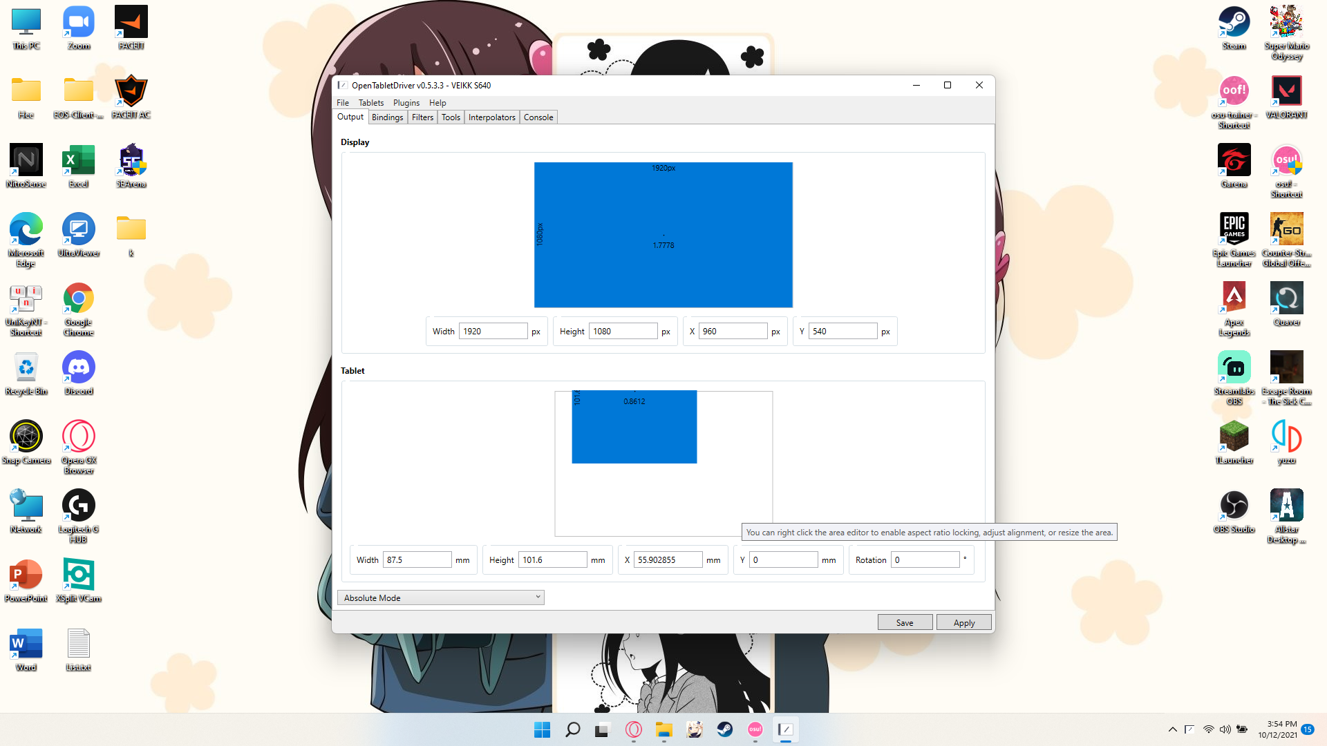This screenshot has height=746, width=1327.
Task: Switch to the Filters tab
Action: pos(422,117)
